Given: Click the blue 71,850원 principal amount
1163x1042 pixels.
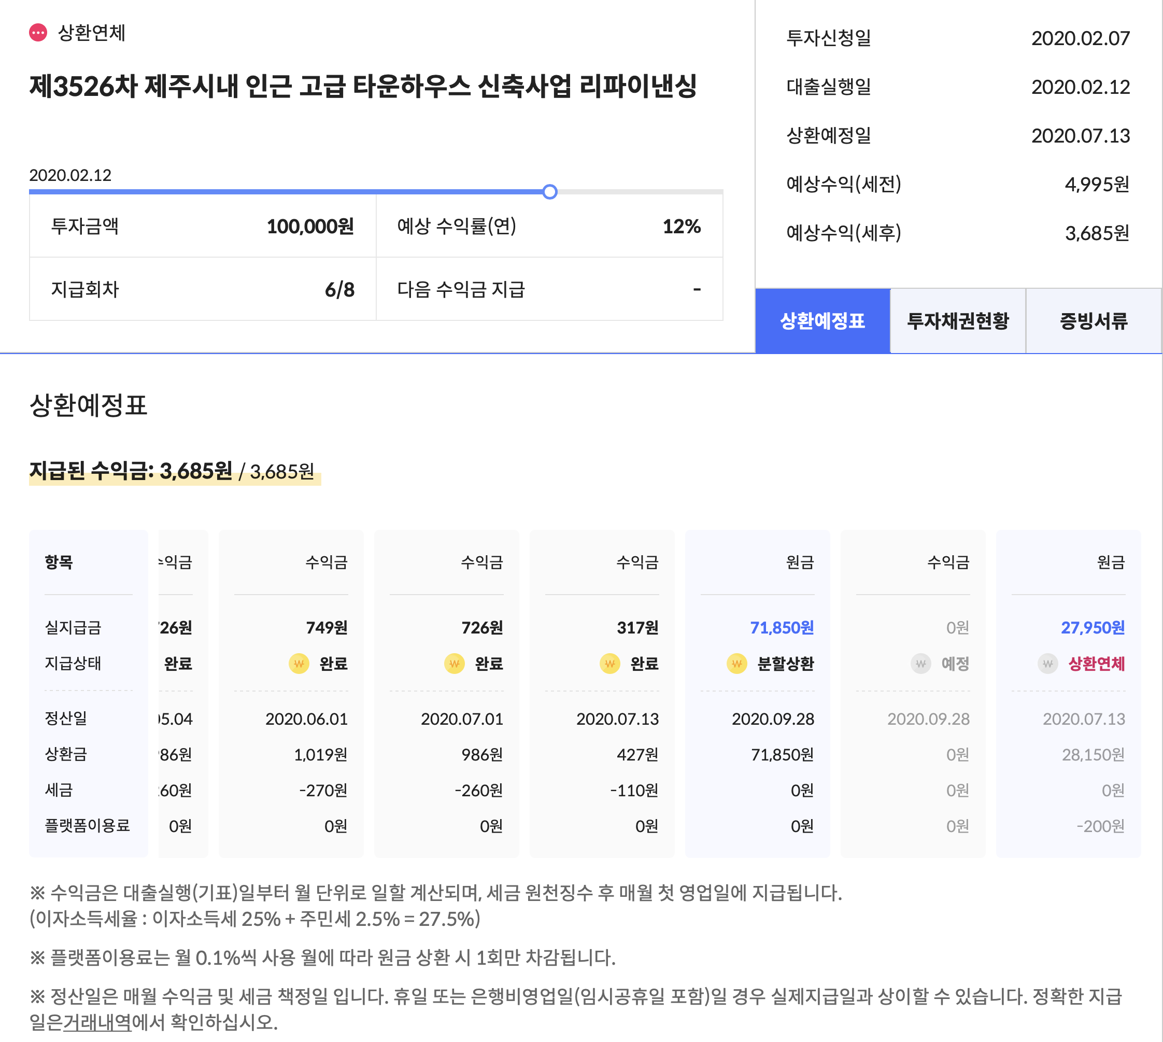Looking at the screenshot, I should [x=782, y=627].
